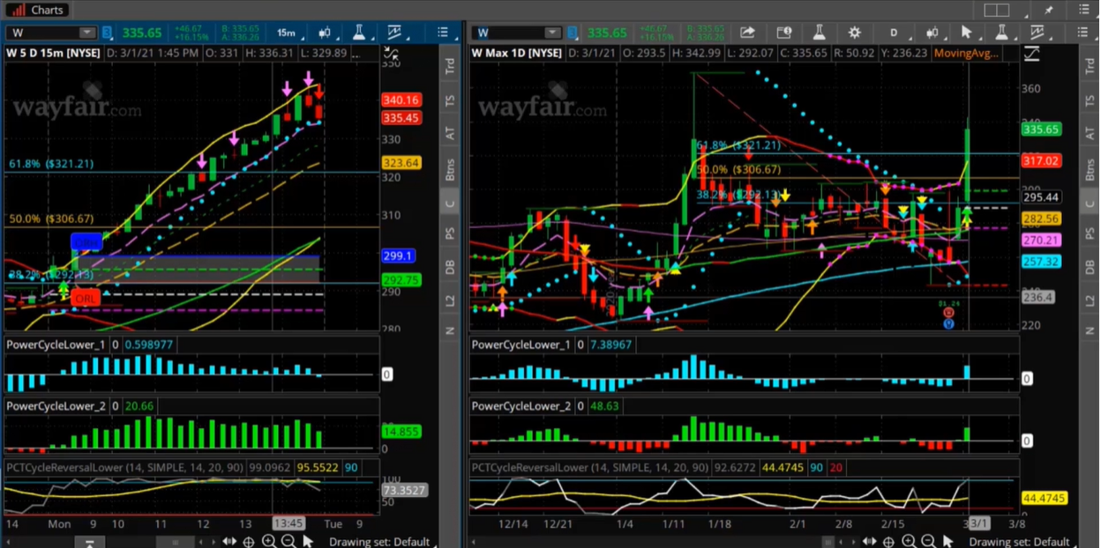Open left chart candlestick style menu
Screen dimensions: 1101x548
pyautogui.click(x=325, y=33)
